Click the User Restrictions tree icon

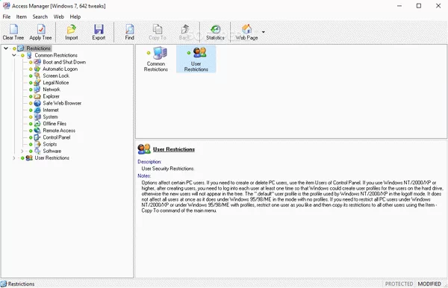click(x=29, y=158)
